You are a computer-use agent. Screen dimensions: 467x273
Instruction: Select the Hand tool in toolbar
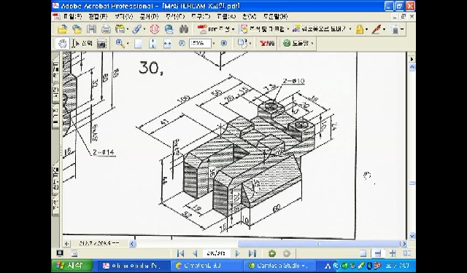click(62, 44)
